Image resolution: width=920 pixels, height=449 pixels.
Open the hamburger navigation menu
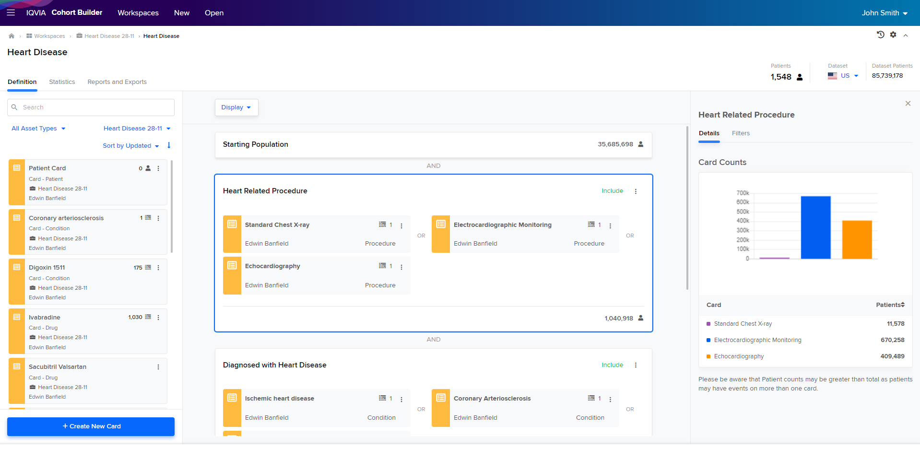[11, 12]
